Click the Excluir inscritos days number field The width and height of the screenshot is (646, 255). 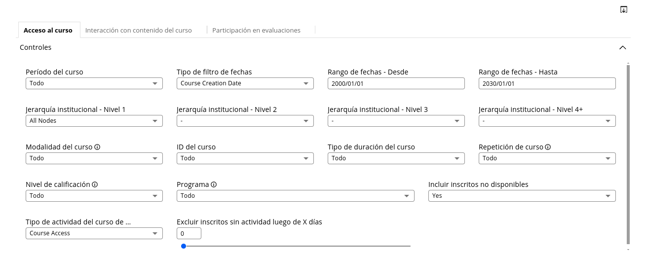pos(189,233)
